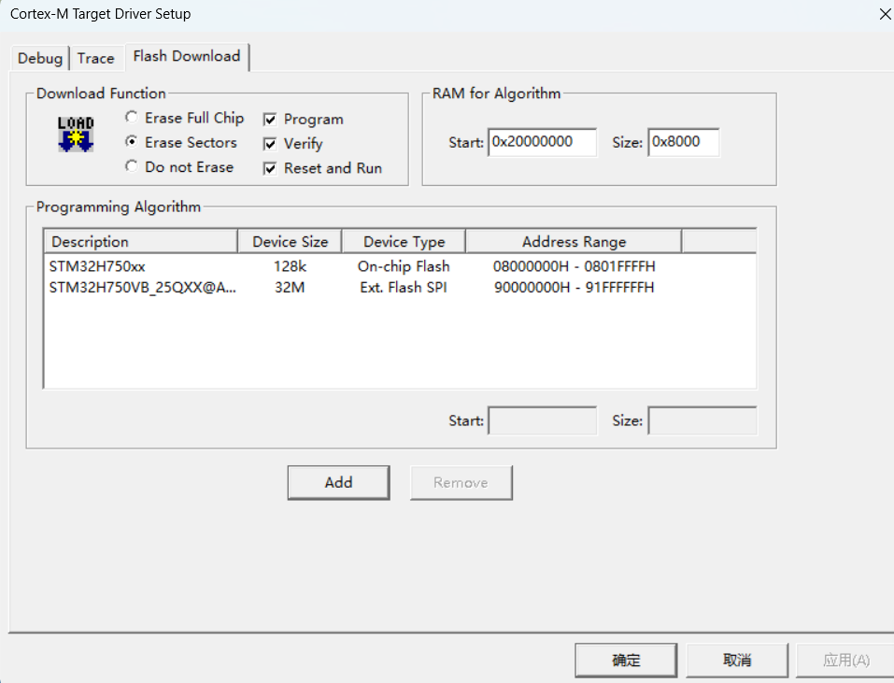894x683 pixels.
Task: Click address range 08000000H - 0801FFFFH
Action: click(x=575, y=266)
